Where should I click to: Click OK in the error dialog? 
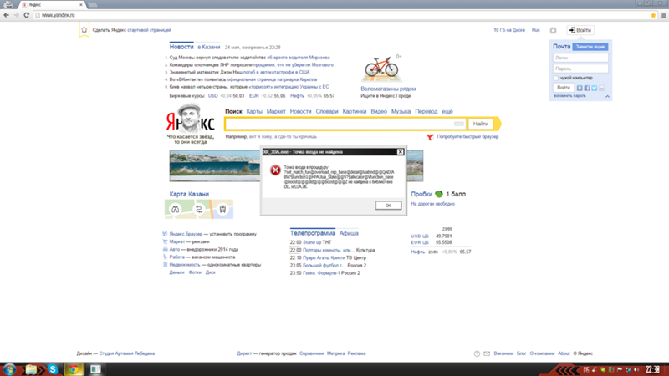click(388, 206)
